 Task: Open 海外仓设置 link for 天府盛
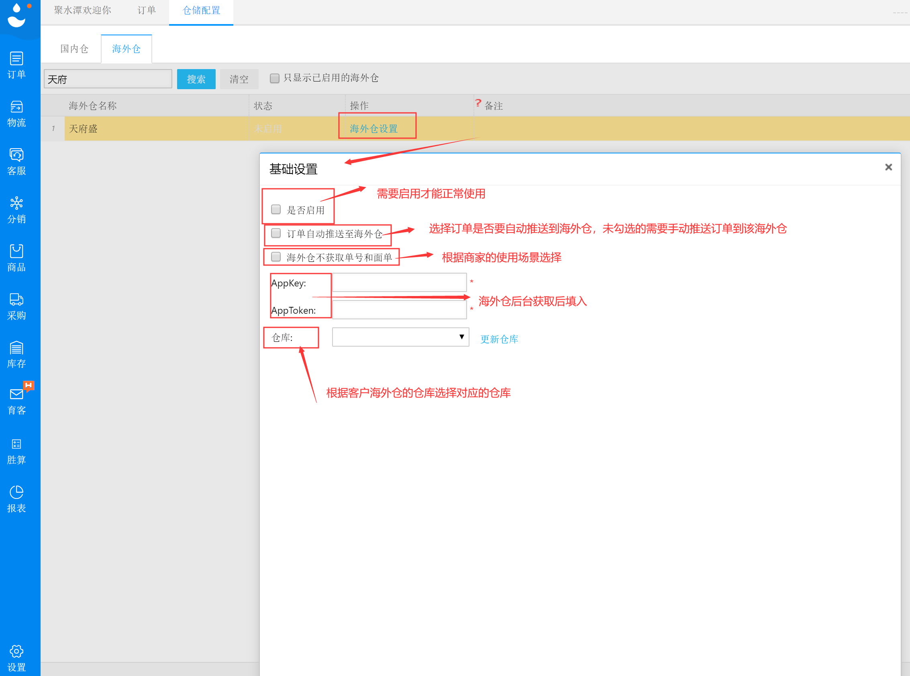pos(373,129)
